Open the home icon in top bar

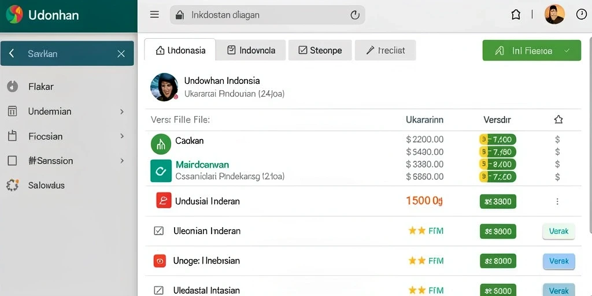pos(515,14)
